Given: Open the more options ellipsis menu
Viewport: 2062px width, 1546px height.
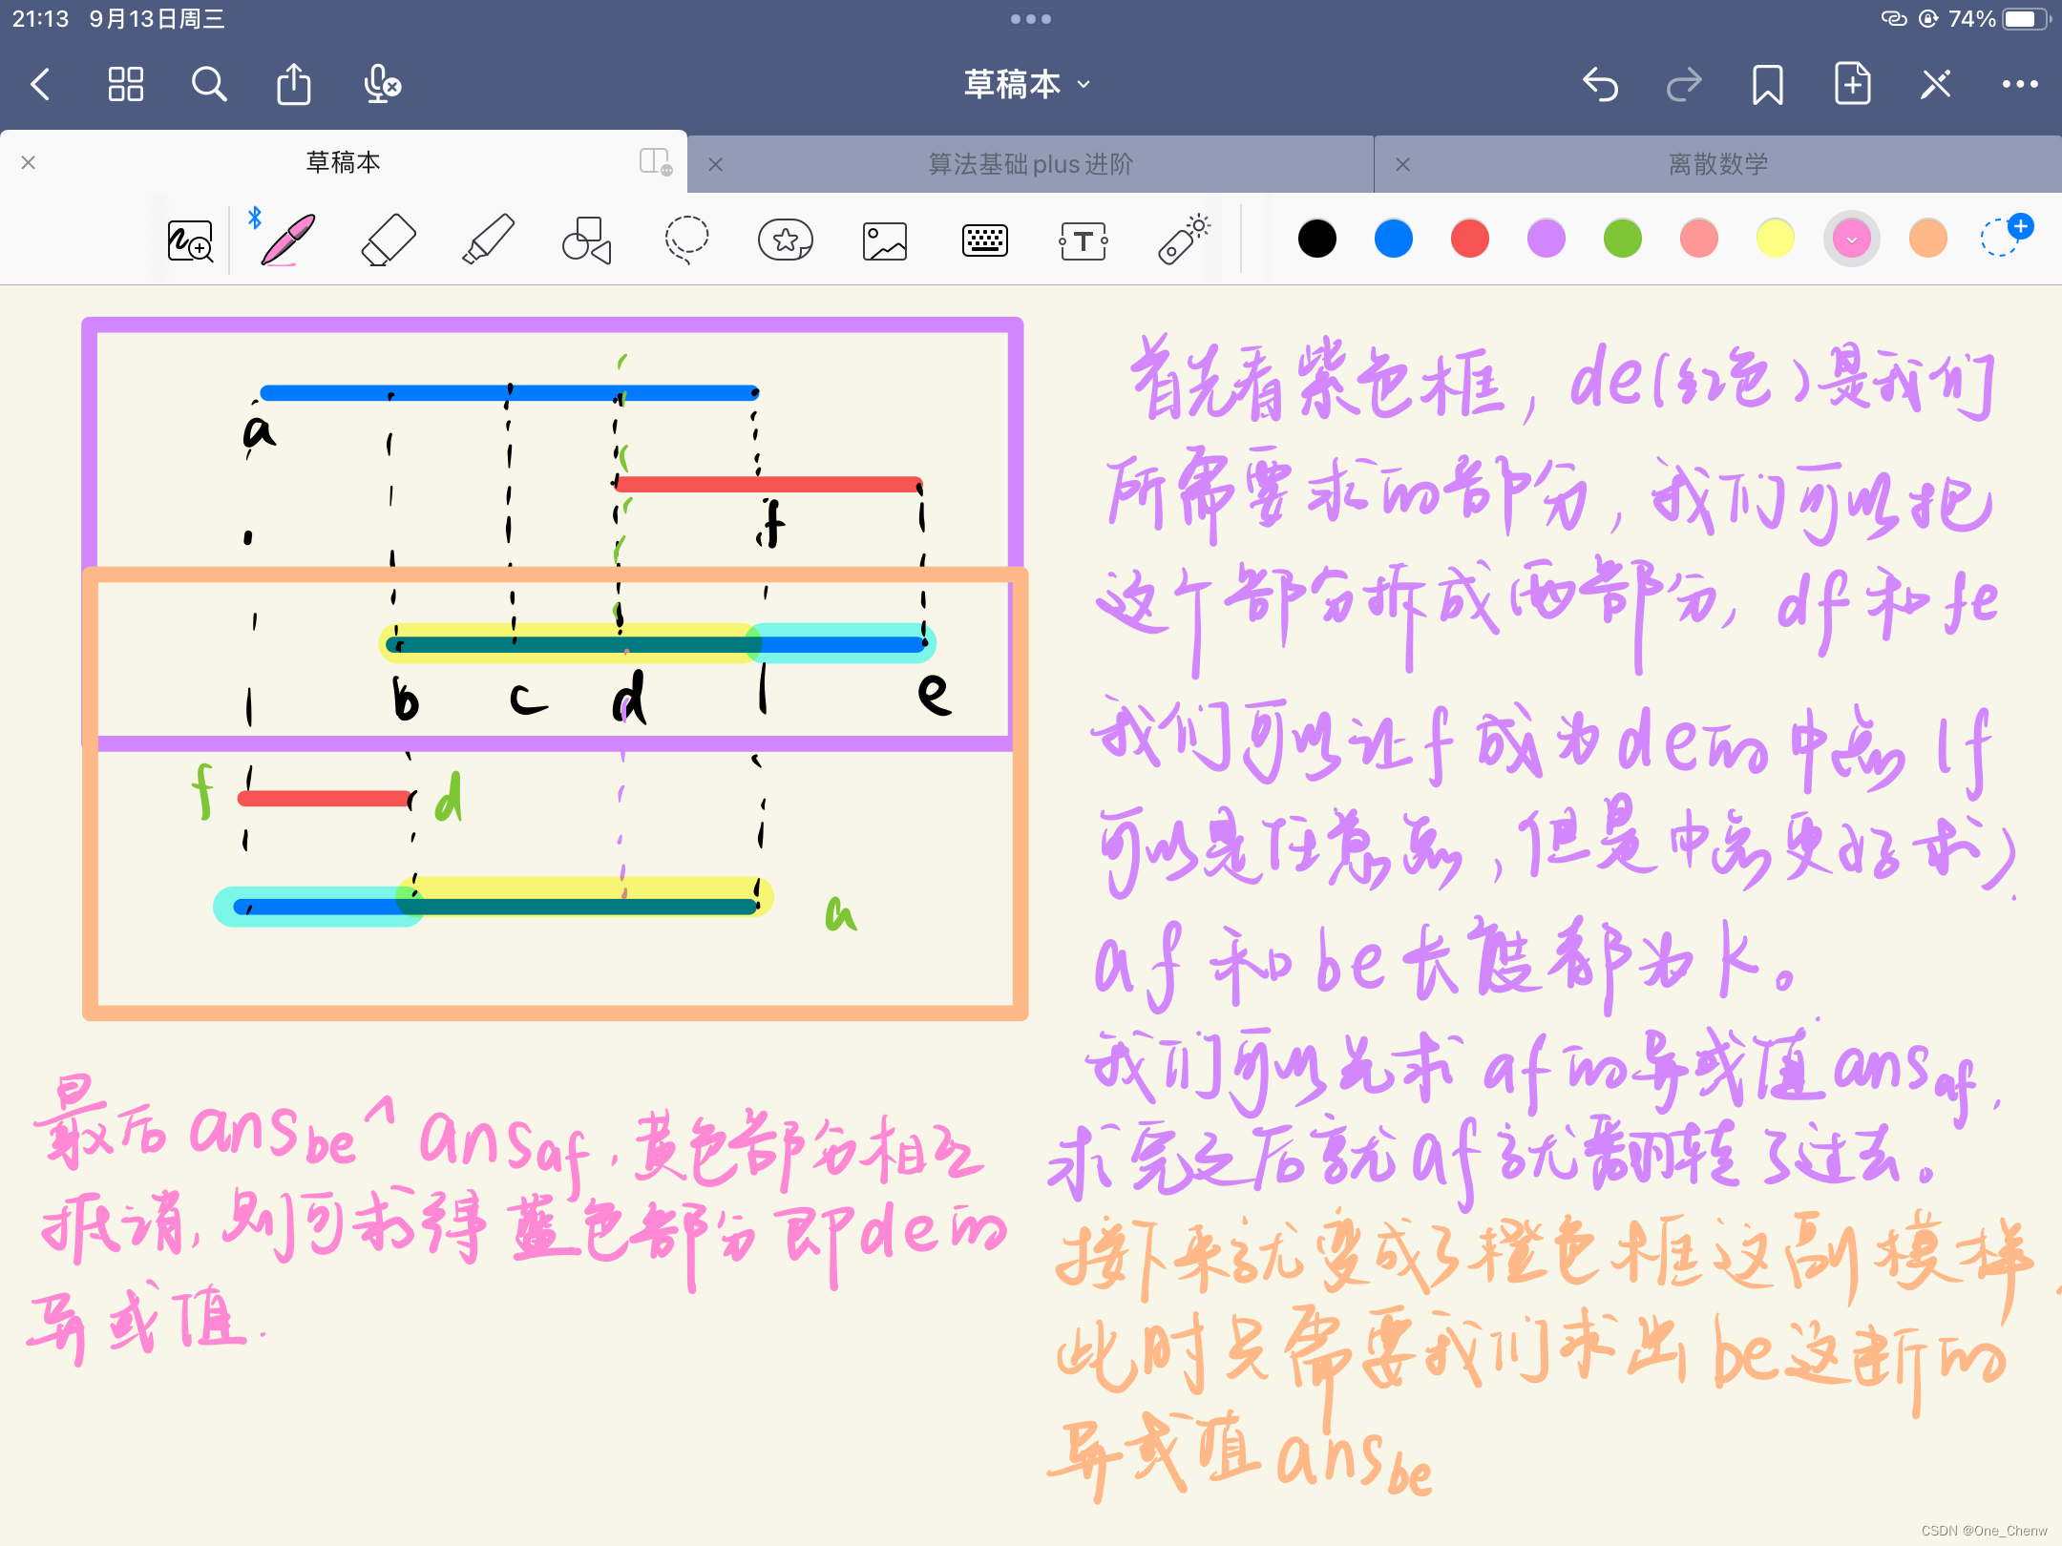Looking at the screenshot, I should pyautogui.click(x=2020, y=84).
